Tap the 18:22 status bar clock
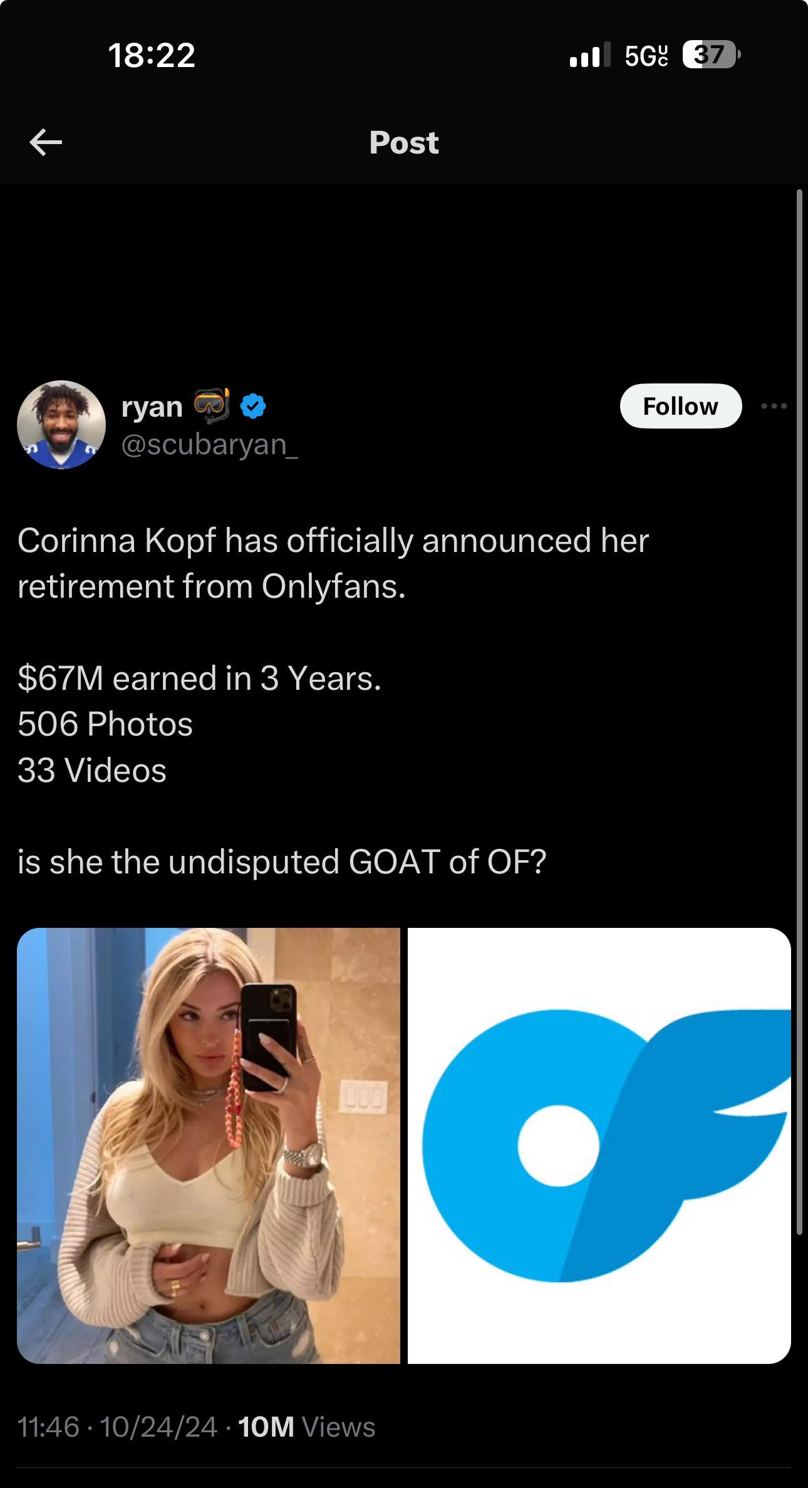Screen dimensions: 808x1488 tap(152, 55)
